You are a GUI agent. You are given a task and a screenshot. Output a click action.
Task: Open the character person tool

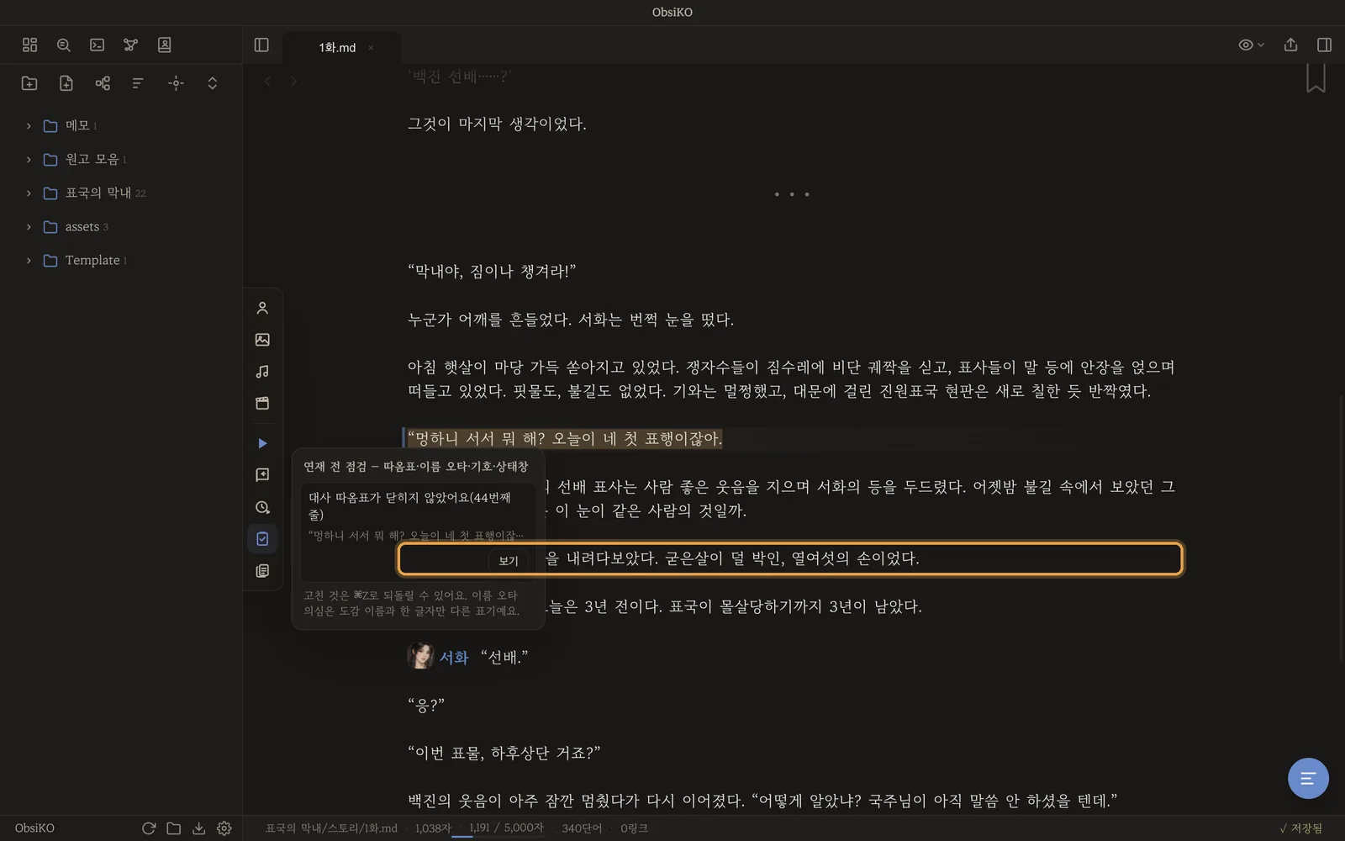click(x=262, y=309)
